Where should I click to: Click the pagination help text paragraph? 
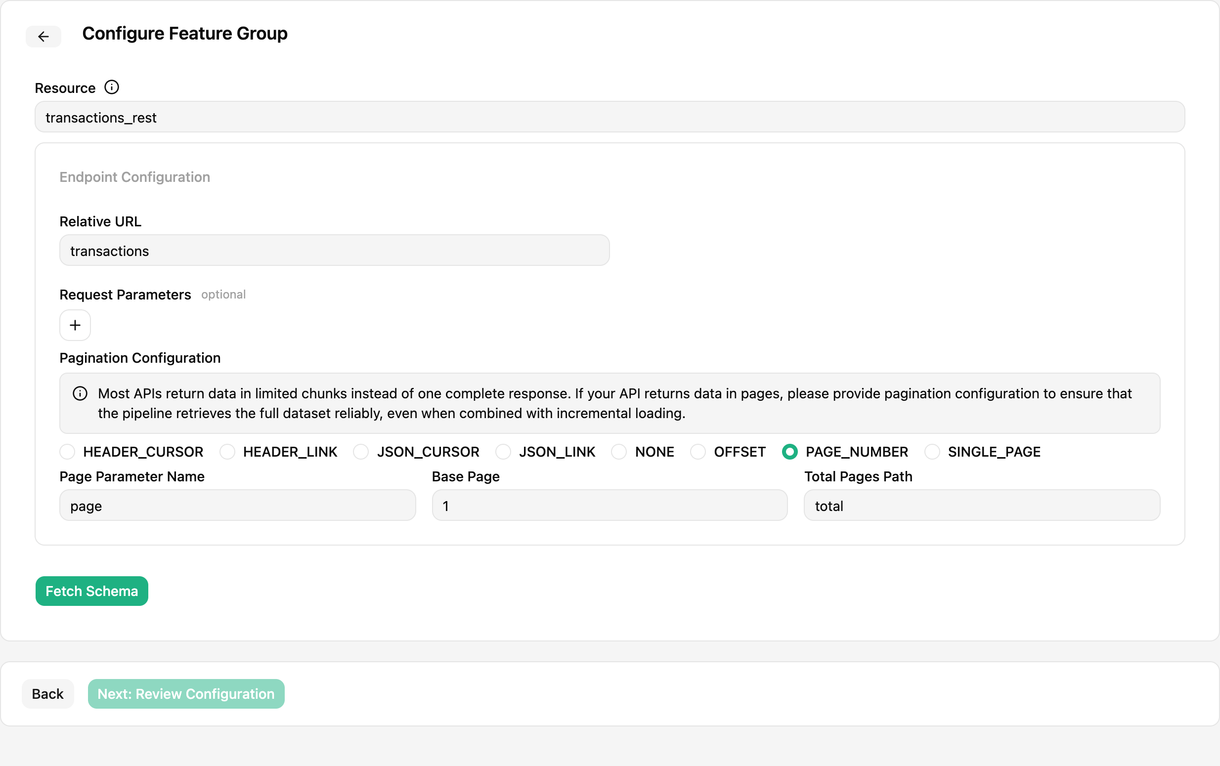pyautogui.click(x=614, y=403)
